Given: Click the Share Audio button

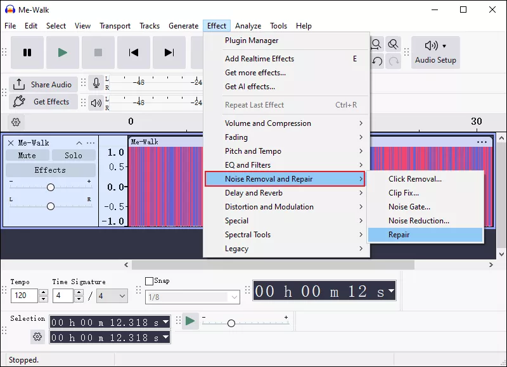Looking at the screenshot, I should pyautogui.click(x=43, y=85).
